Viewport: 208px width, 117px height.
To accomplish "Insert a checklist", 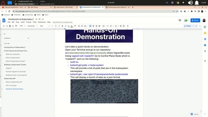I will [108, 26].
